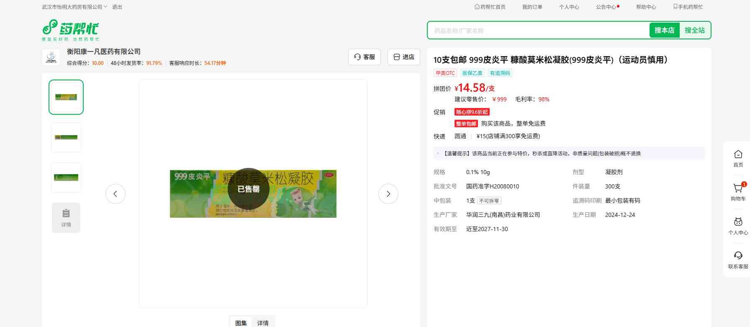
Task: Contact support via 联系客服 sidebar icon
Action: (x=738, y=260)
